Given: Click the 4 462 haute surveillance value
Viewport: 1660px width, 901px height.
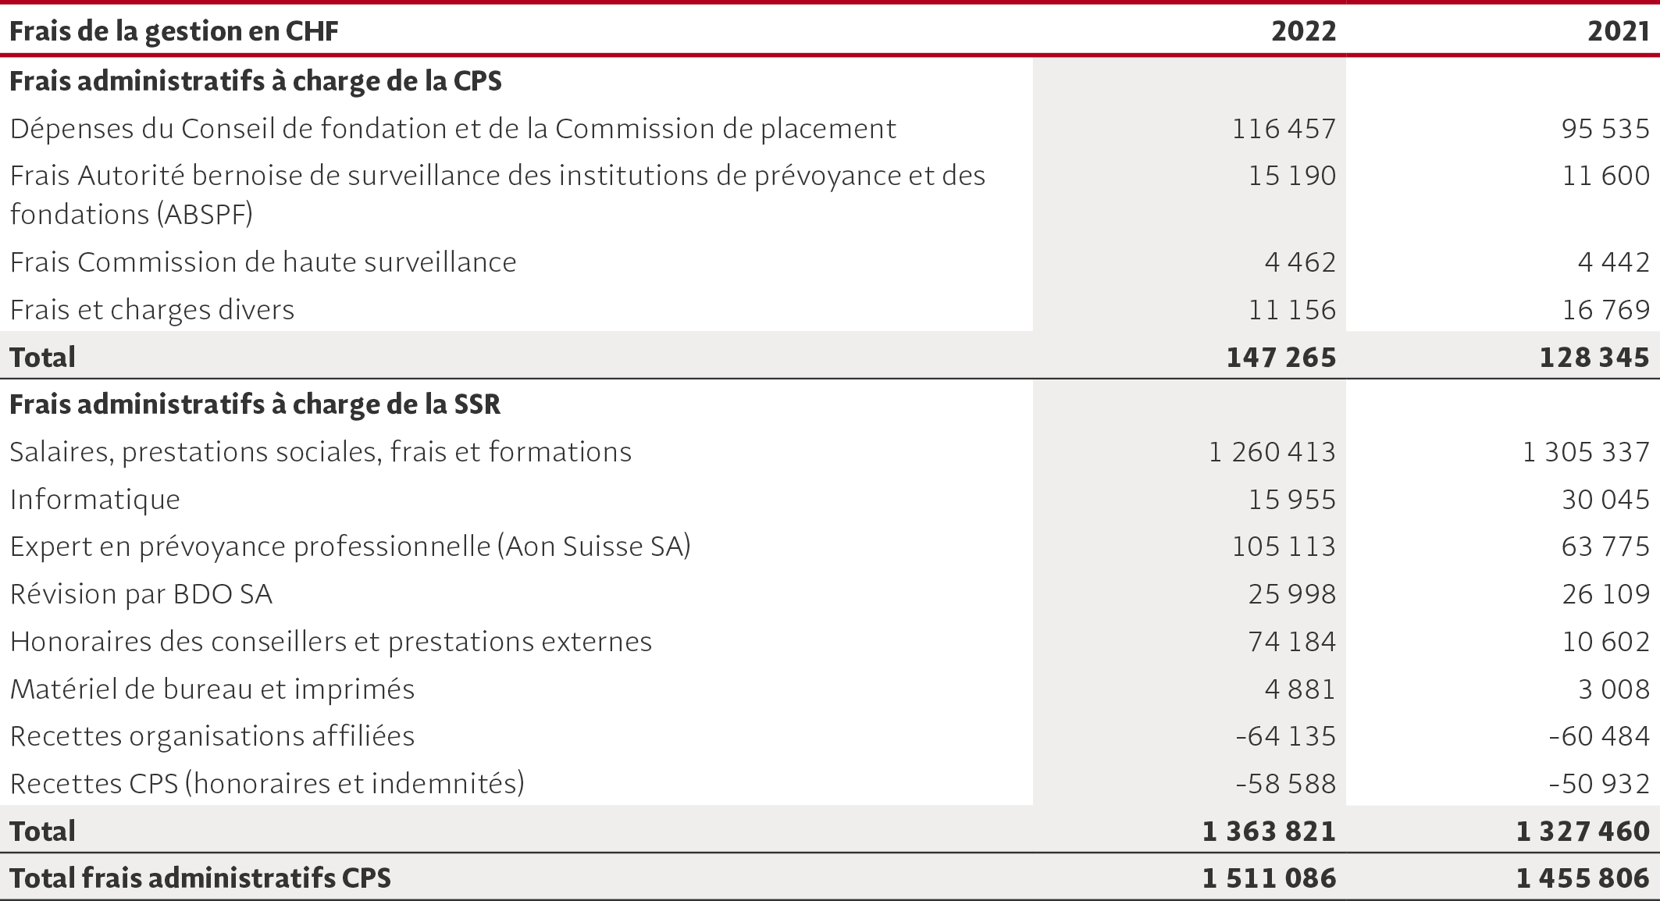Looking at the screenshot, I should tap(1300, 262).
